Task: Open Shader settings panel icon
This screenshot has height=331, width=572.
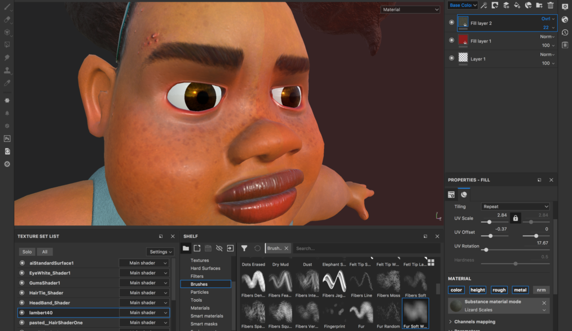Action: [565, 19]
